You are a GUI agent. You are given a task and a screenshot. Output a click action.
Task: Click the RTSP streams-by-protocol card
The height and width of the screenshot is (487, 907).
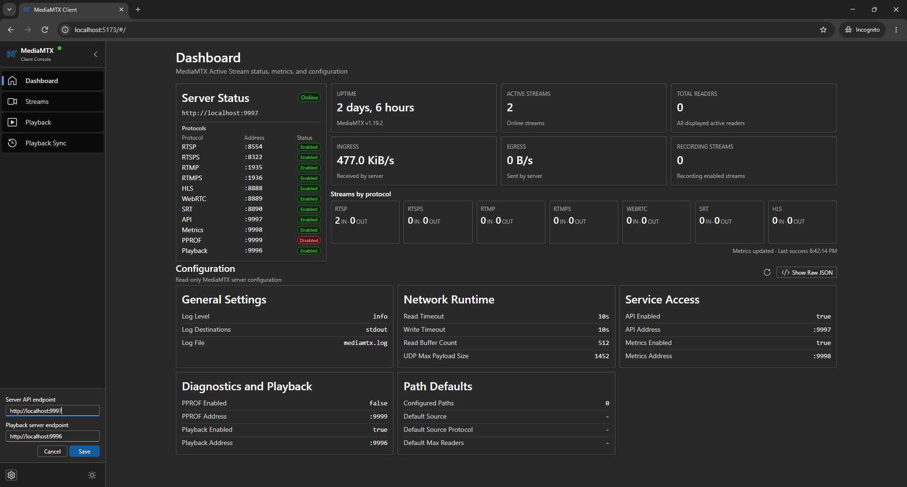click(x=365, y=222)
